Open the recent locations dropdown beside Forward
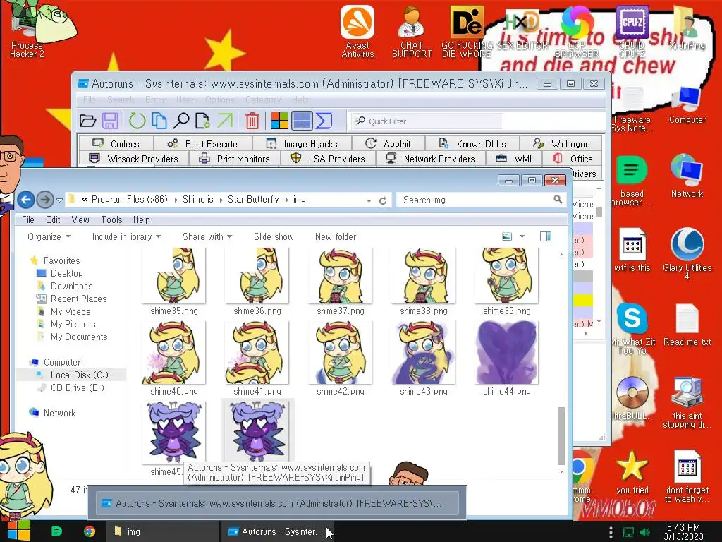 59,200
